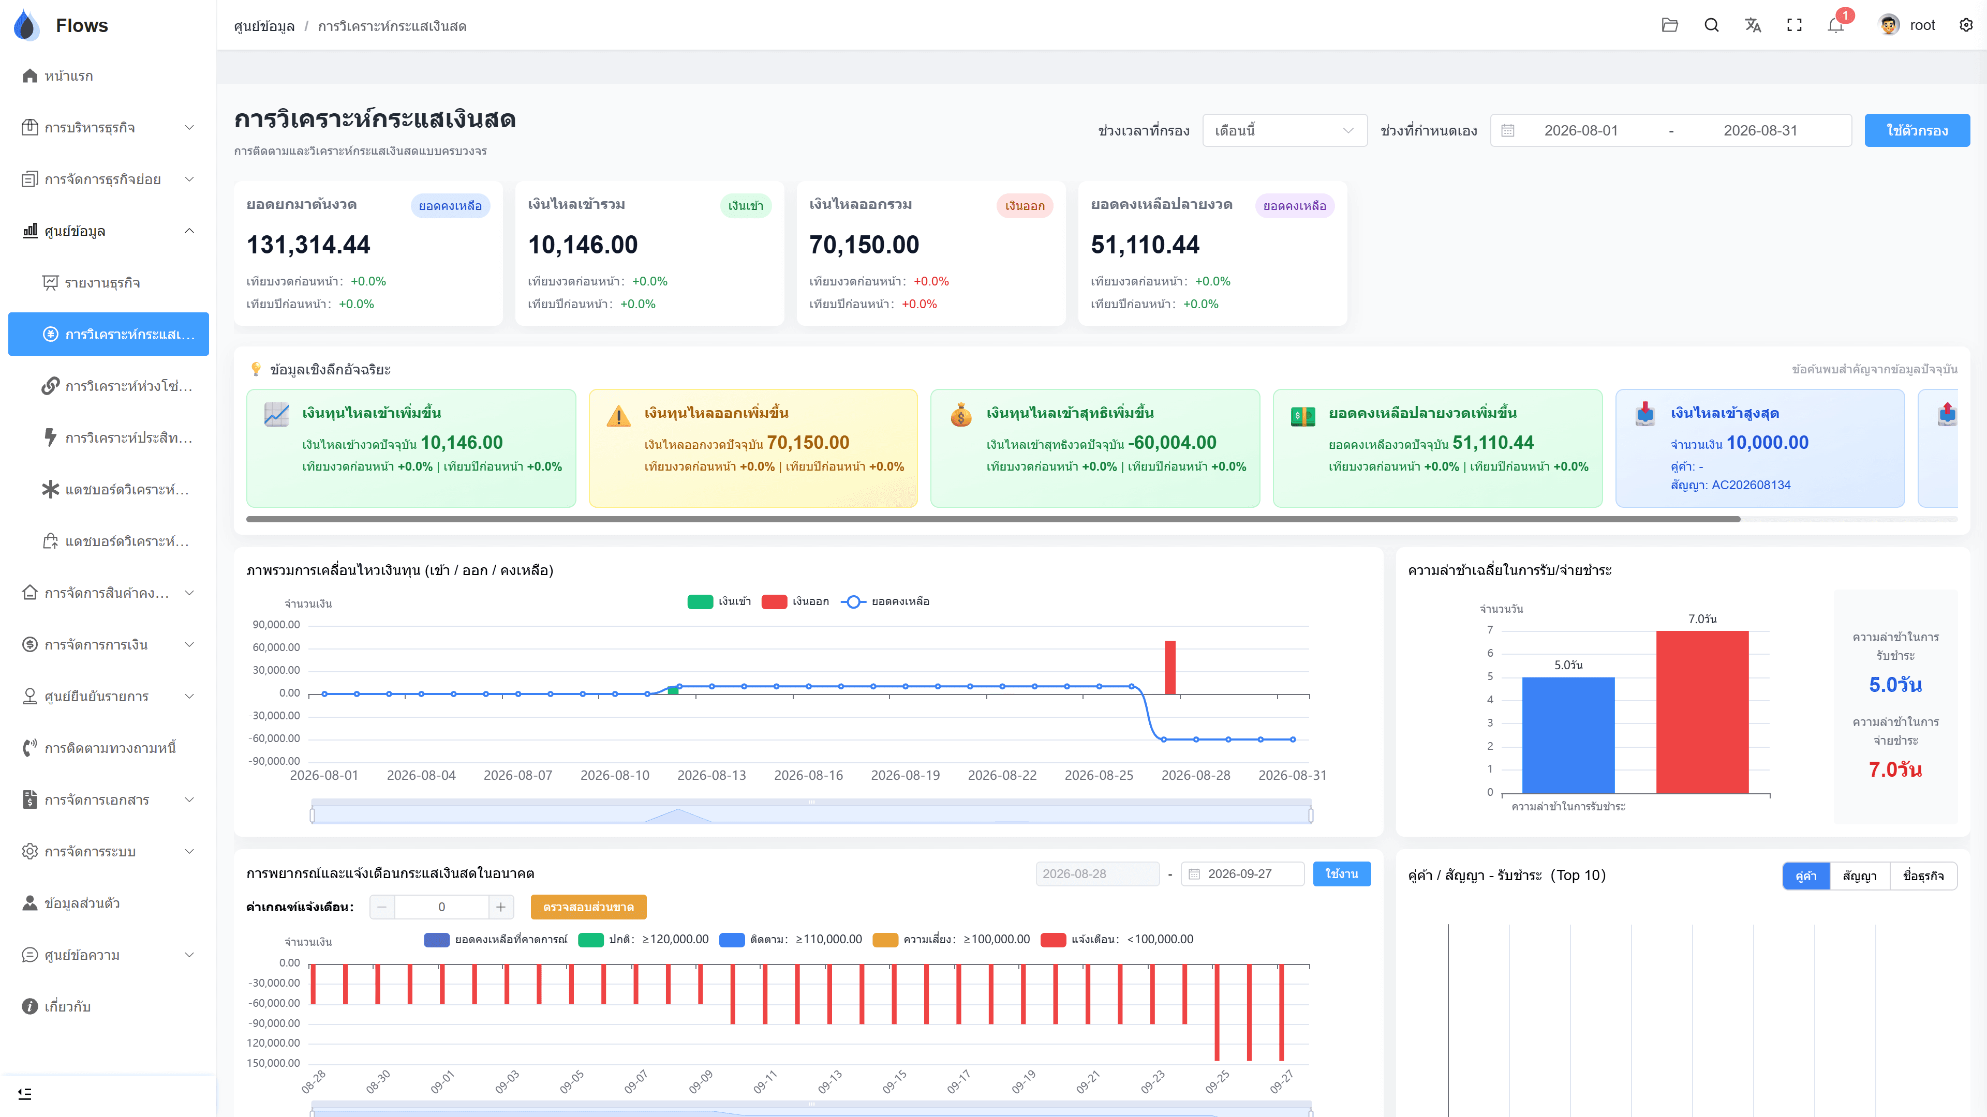This screenshot has width=1987, height=1117.
Task: Click เงินไหลเข้าสูงสุด insight card
Action: 1759,448
